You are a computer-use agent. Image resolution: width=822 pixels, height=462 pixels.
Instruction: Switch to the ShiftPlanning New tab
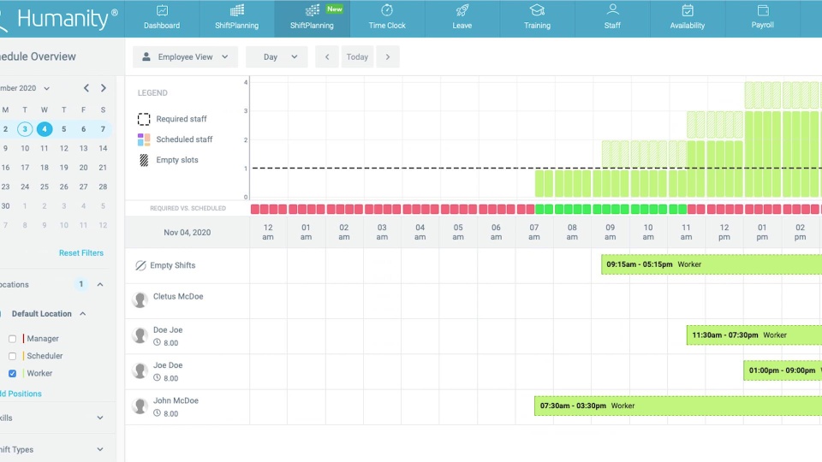tap(312, 18)
